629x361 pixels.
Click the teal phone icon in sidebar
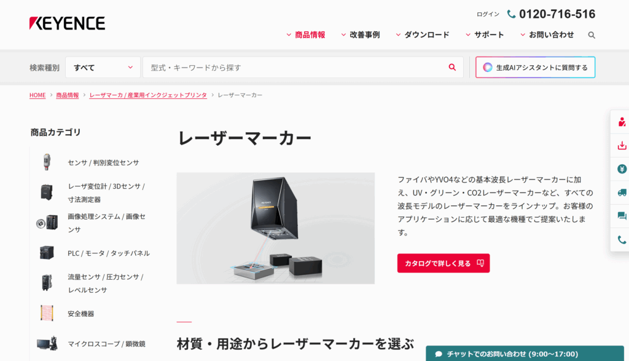[x=622, y=240]
